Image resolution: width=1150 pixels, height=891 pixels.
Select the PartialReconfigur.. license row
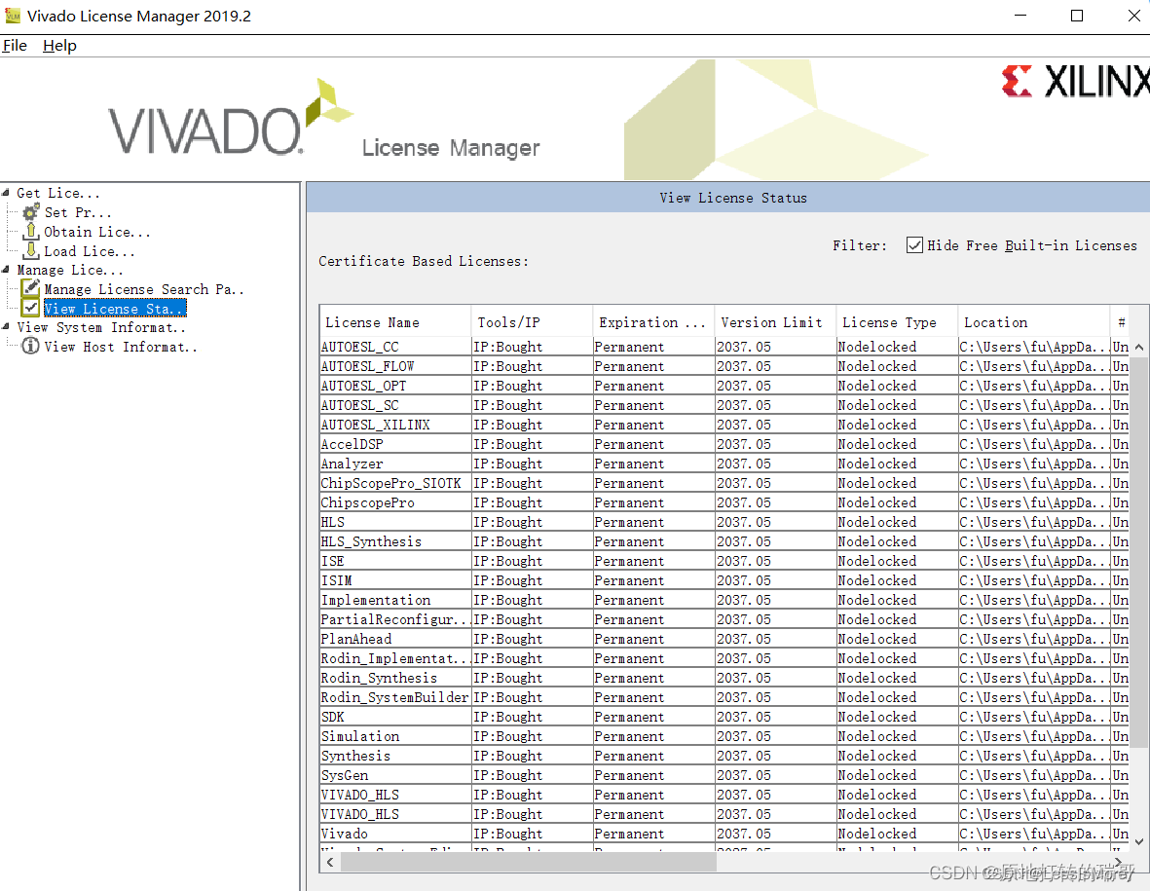tap(724, 619)
